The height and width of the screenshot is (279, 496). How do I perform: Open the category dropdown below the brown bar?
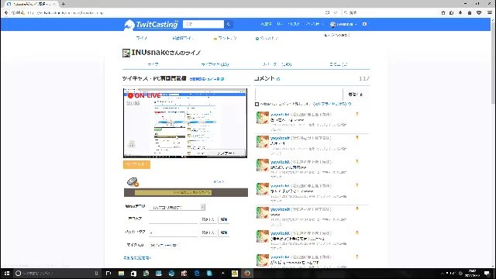tap(177, 207)
